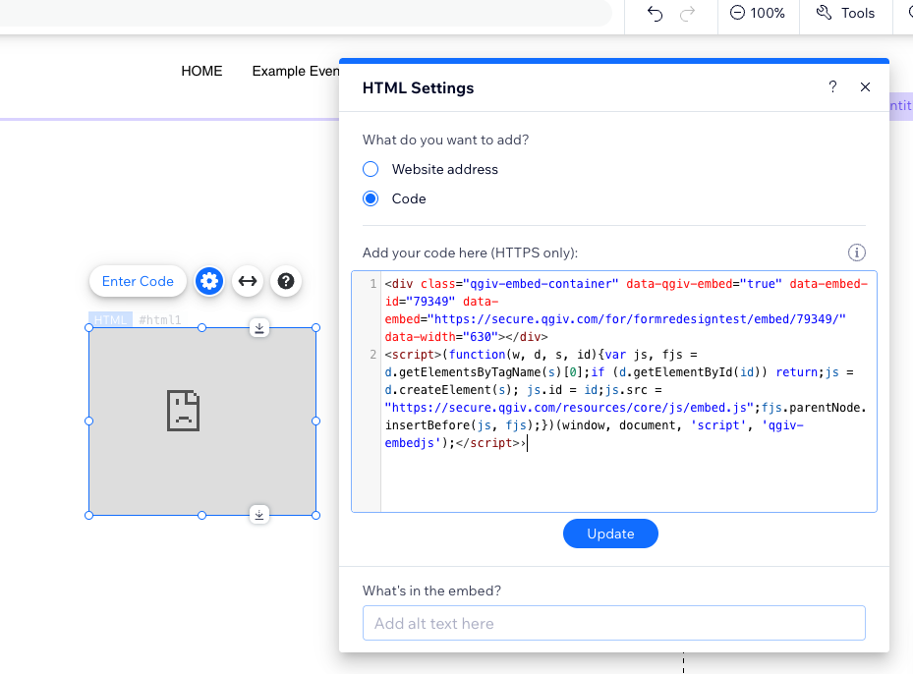
Task: Click the top download-arrow handle on HTML element
Action: pos(259,328)
